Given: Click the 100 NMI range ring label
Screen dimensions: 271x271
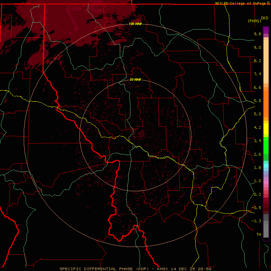Looking at the screenshot, I should point(135,24).
